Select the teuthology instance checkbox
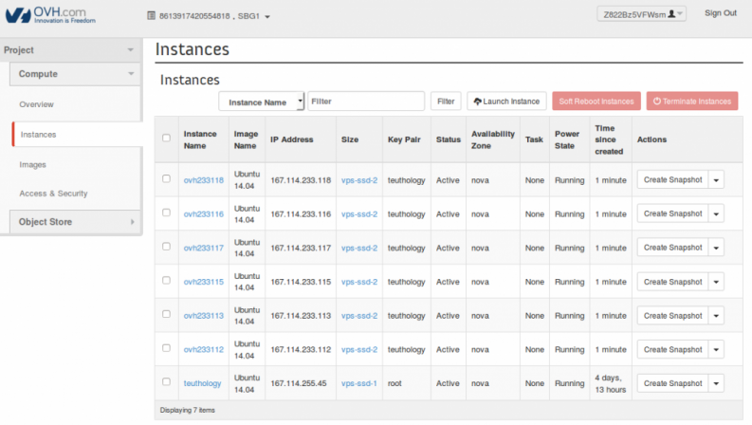Viewport: 752px width, 425px height. 167,383
